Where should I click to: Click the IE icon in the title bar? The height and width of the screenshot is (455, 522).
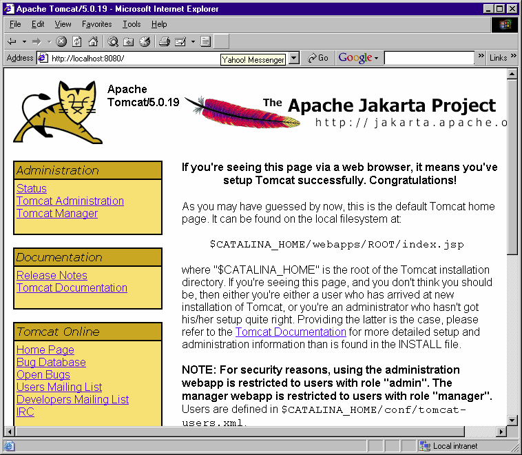point(9,9)
